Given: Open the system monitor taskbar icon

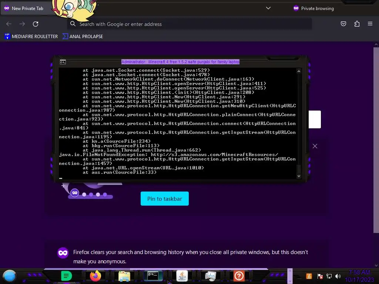Looking at the screenshot, I should (x=211, y=276).
